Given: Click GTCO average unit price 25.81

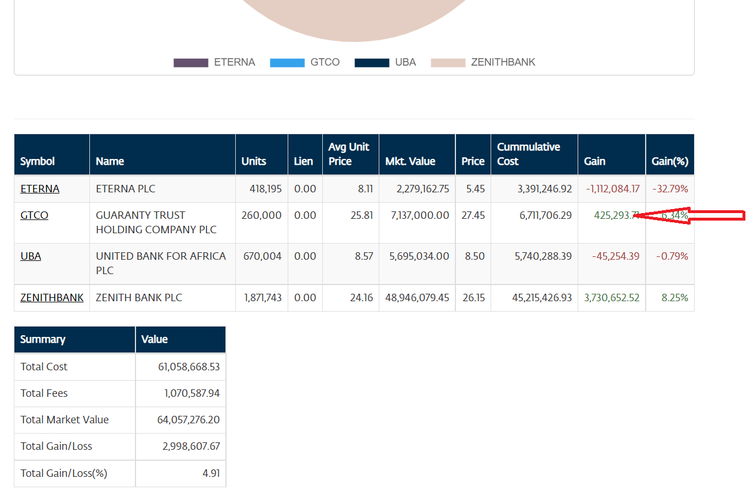Looking at the screenshot, I should click(363, 215).
